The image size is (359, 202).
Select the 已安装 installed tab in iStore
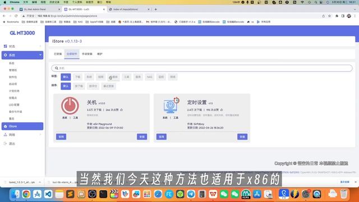pos(58,54)
